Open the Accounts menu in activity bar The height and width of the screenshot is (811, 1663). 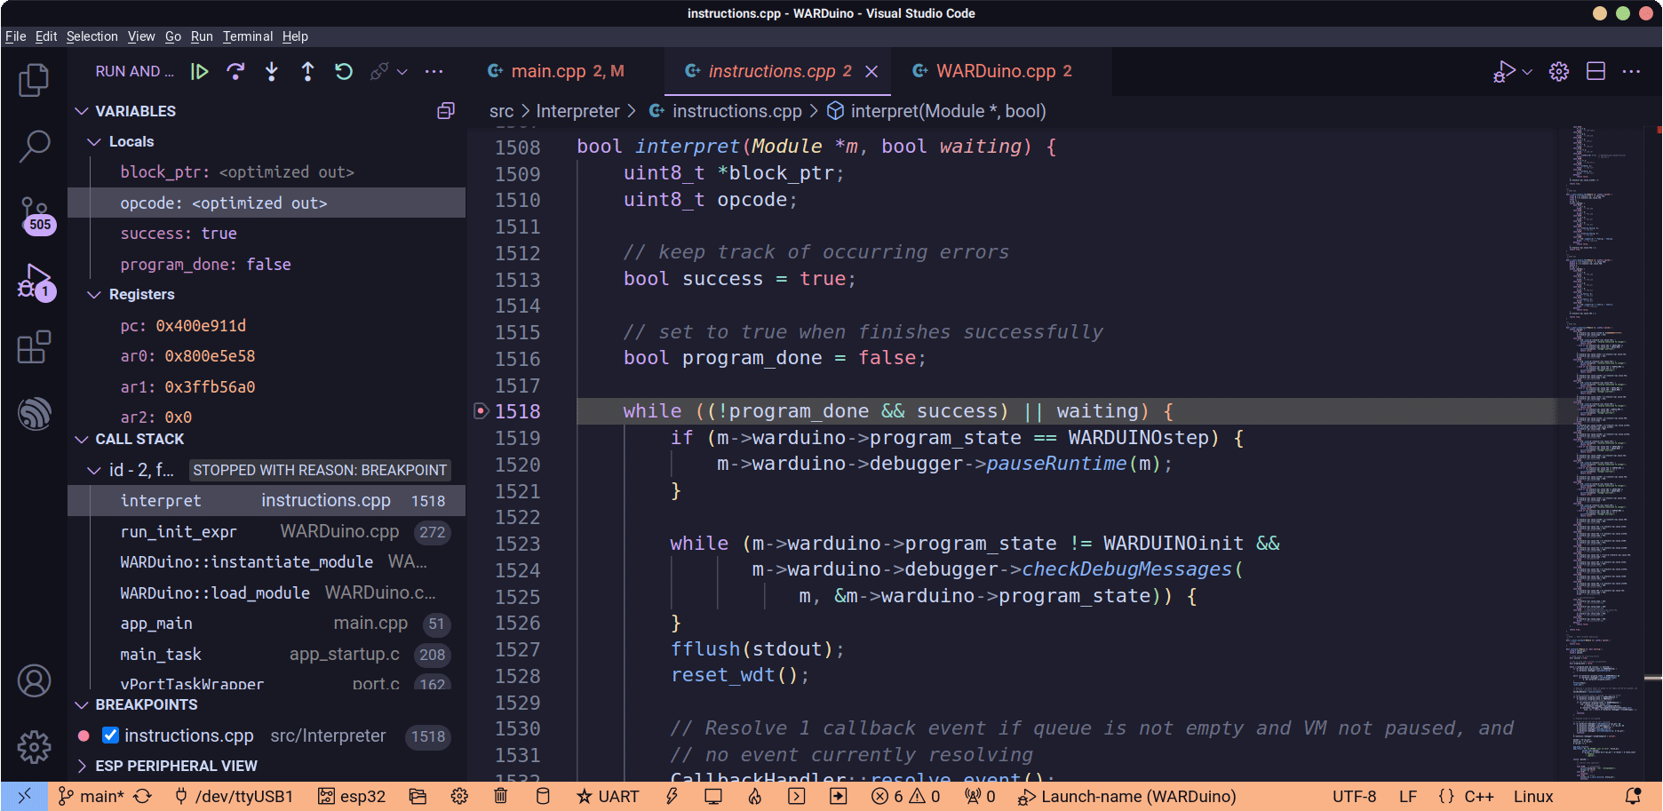[34, 681]
